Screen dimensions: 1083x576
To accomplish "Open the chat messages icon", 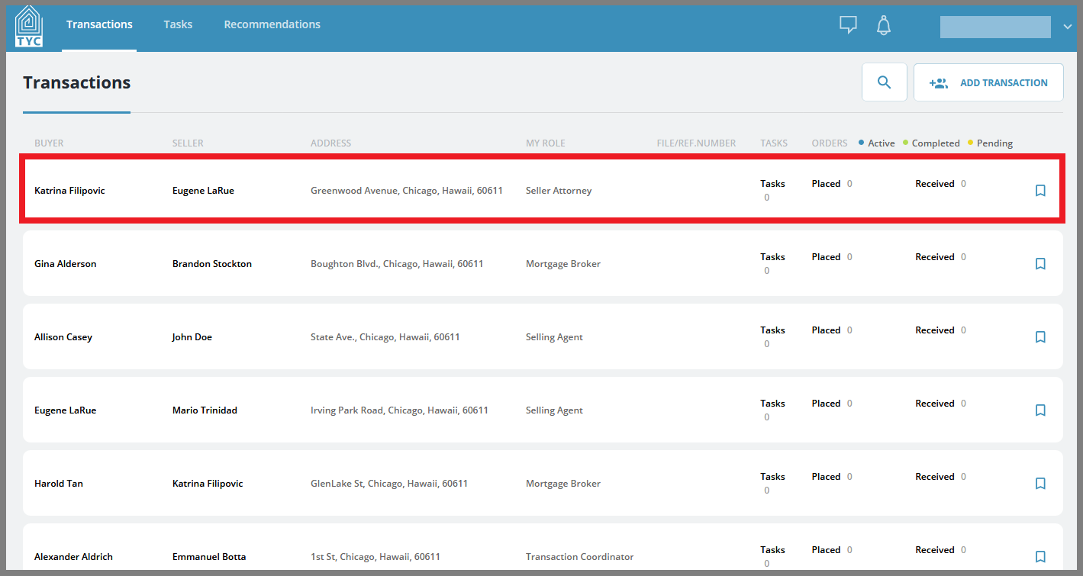I will 848,25.
